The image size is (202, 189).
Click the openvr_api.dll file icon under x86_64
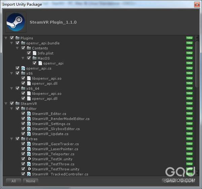pos(29,99)
